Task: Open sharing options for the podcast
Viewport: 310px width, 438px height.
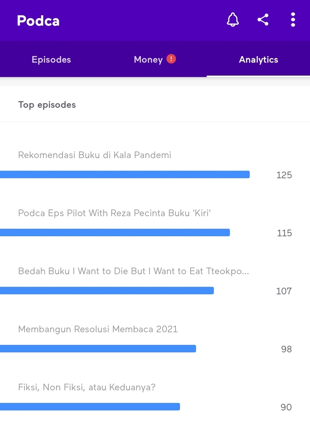Action: (263, 20)
